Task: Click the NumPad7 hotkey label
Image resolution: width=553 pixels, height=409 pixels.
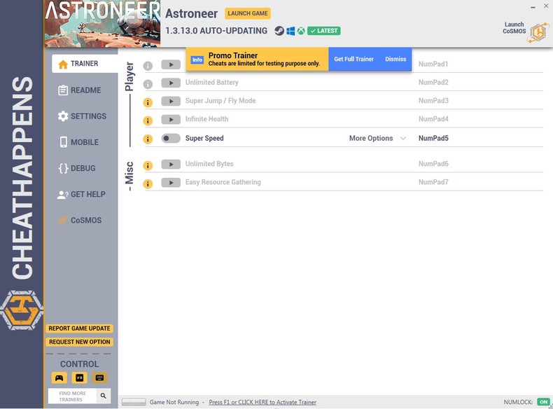Action: [433, 183]
